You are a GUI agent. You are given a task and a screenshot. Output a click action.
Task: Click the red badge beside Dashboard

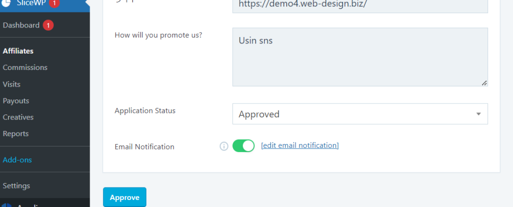[48, 25]
